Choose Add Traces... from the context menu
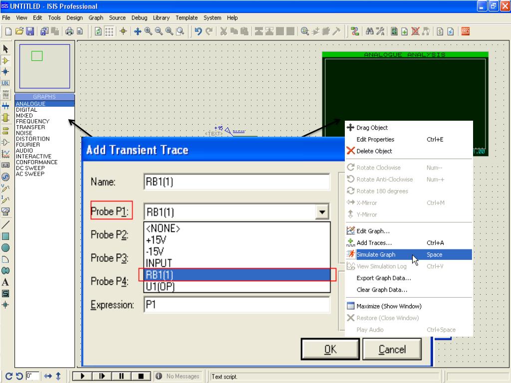511x383 pixels. [x=409, y=243]
